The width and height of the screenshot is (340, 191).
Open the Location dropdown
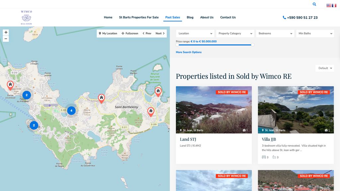(x=195, y=33)
